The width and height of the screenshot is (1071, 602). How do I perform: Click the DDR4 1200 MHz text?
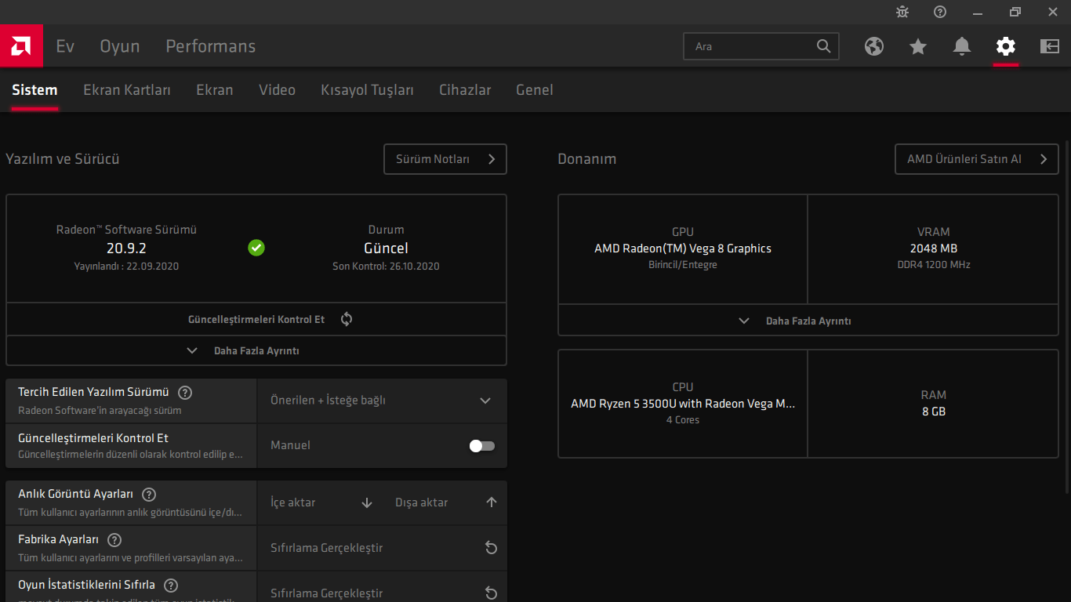934,265
